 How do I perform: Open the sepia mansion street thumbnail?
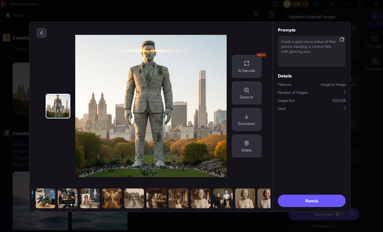[x=134, y=198]
